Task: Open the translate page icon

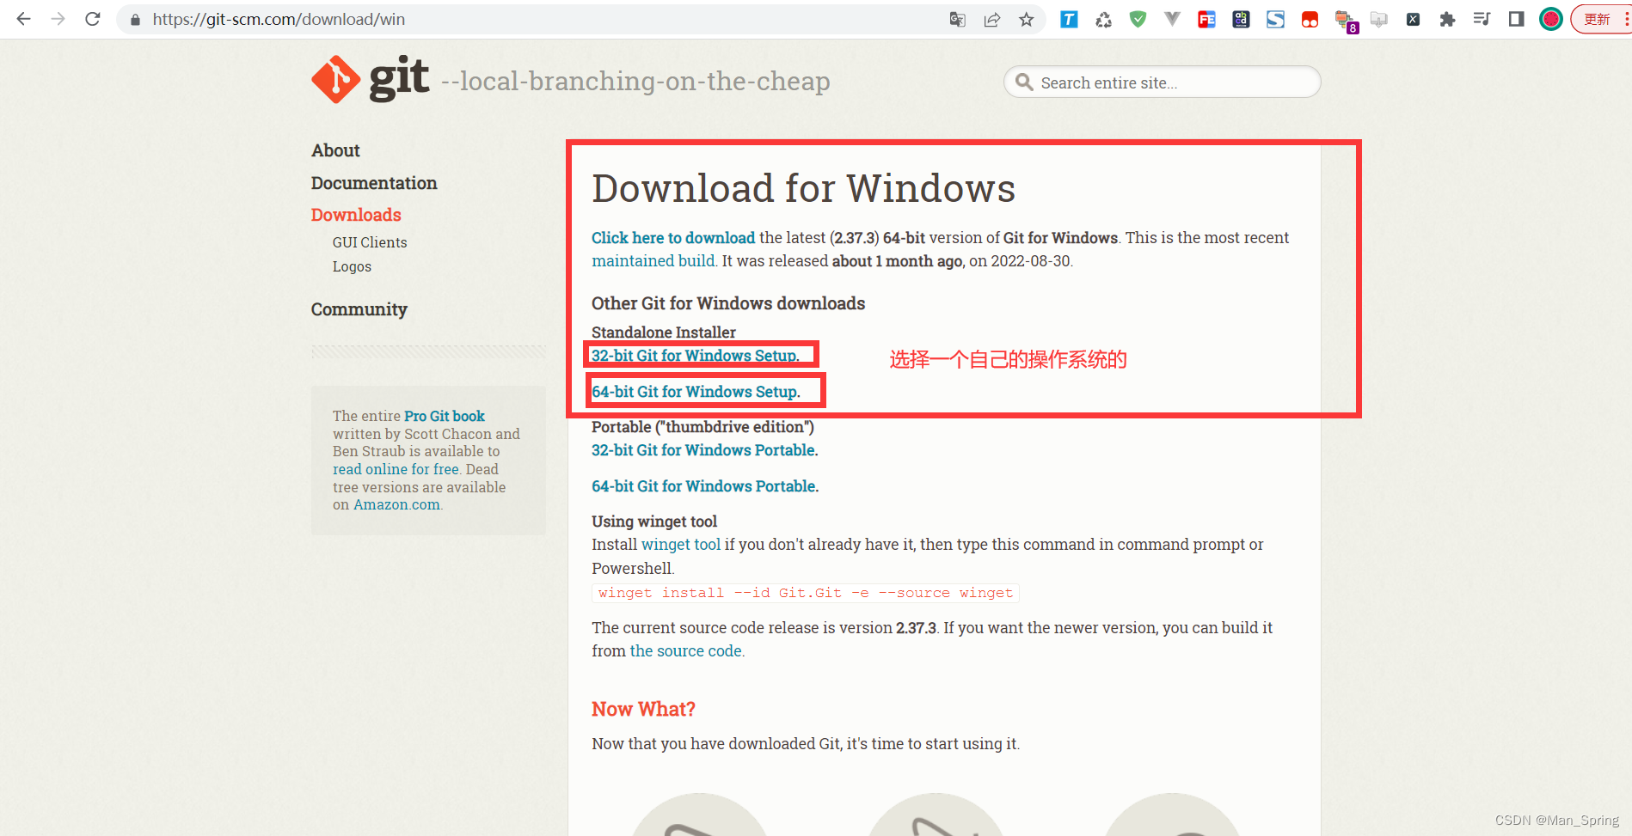Action: [x=957, y=19]
